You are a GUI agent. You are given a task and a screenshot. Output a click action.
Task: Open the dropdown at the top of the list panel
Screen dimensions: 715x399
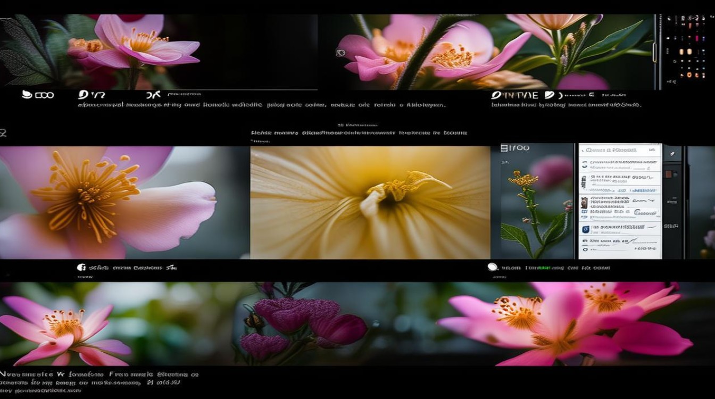click(612, 150)
